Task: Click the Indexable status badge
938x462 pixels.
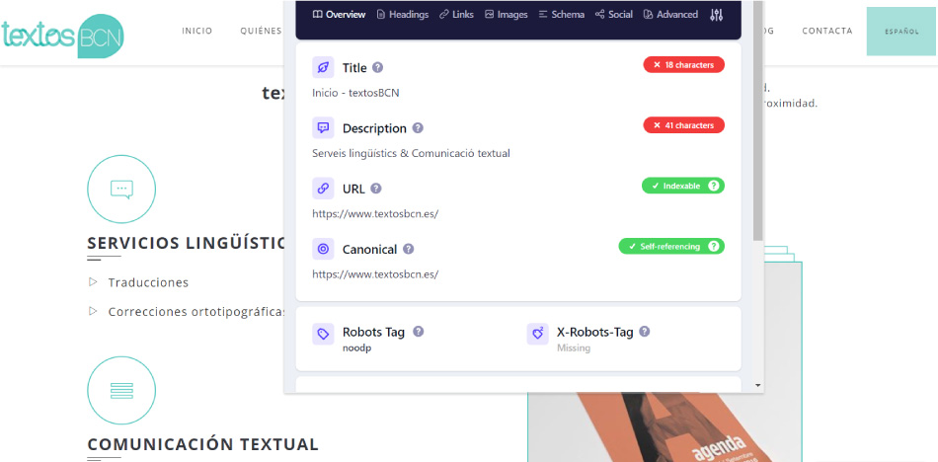Action: click(683, 186)
